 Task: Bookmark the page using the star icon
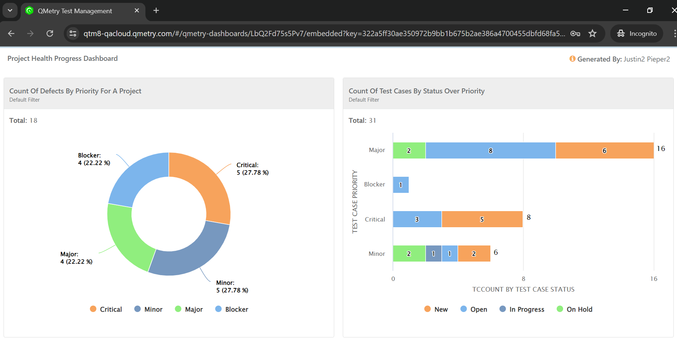(592, 33)
